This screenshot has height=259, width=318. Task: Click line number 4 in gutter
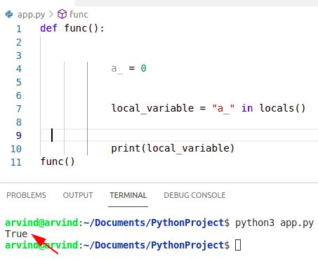point(19,69)
